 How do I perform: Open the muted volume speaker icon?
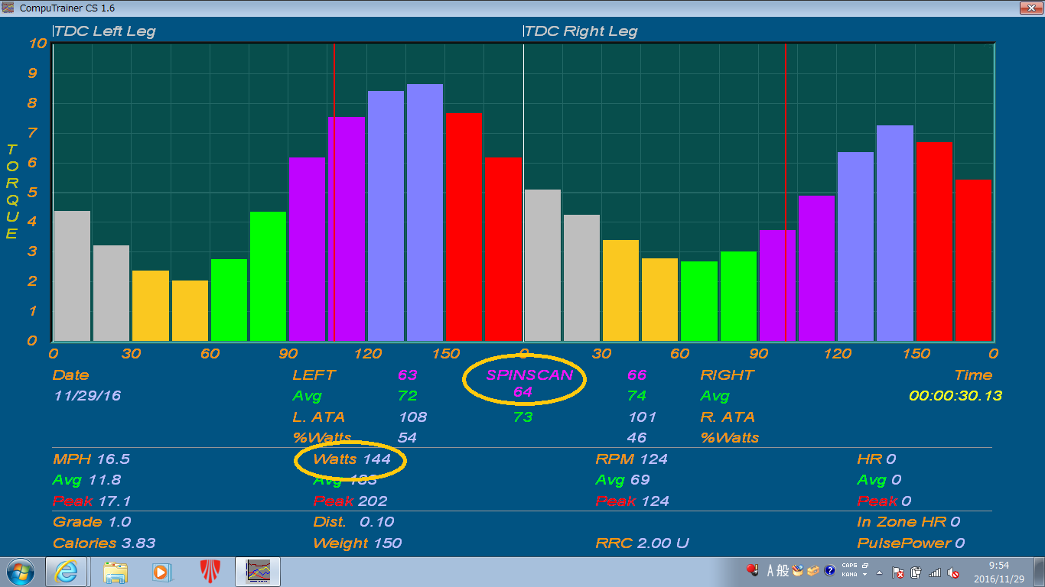tap(953, 572)
